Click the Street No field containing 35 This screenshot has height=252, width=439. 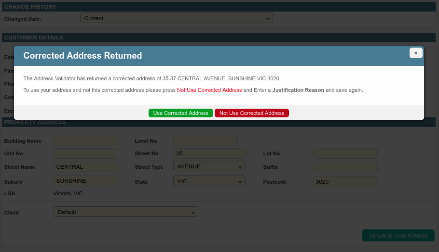tap(209, 153)
